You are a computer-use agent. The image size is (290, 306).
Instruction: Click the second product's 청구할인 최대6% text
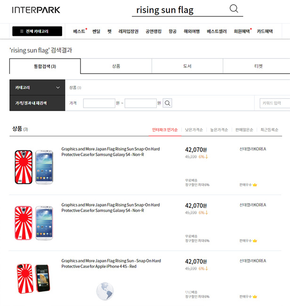pyautogui.click(x=197, y=241)
